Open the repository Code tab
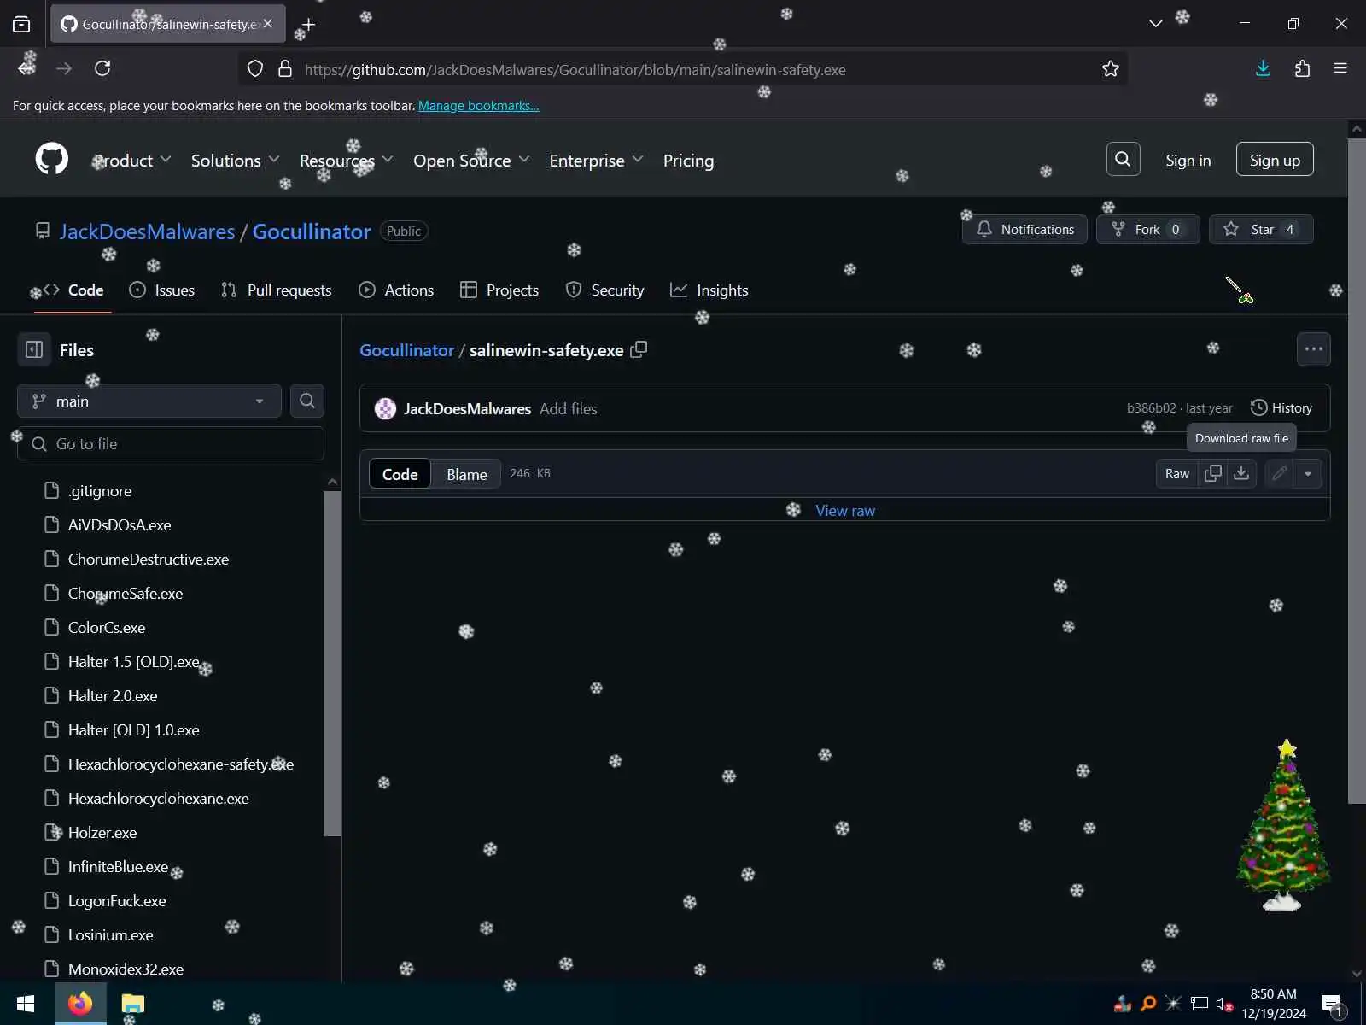This screenshot has width=1366, height=1025. click(73, 290)
